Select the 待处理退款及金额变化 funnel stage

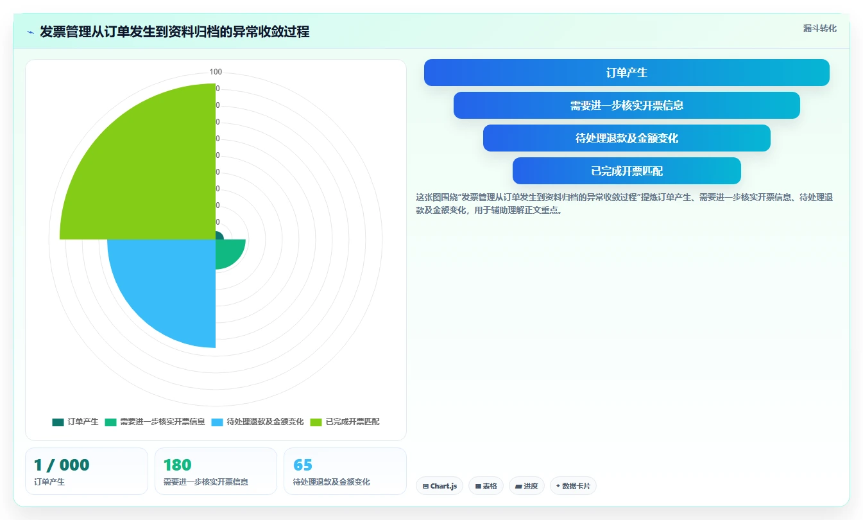click(626, 138)
